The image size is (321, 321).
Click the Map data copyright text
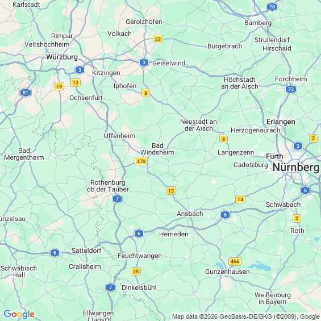246,316
